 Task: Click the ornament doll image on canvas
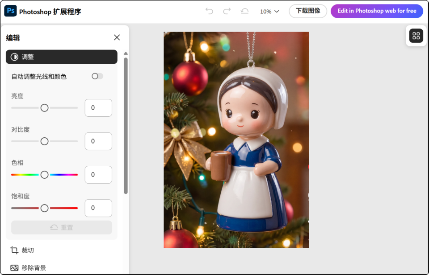click(236, 140)
